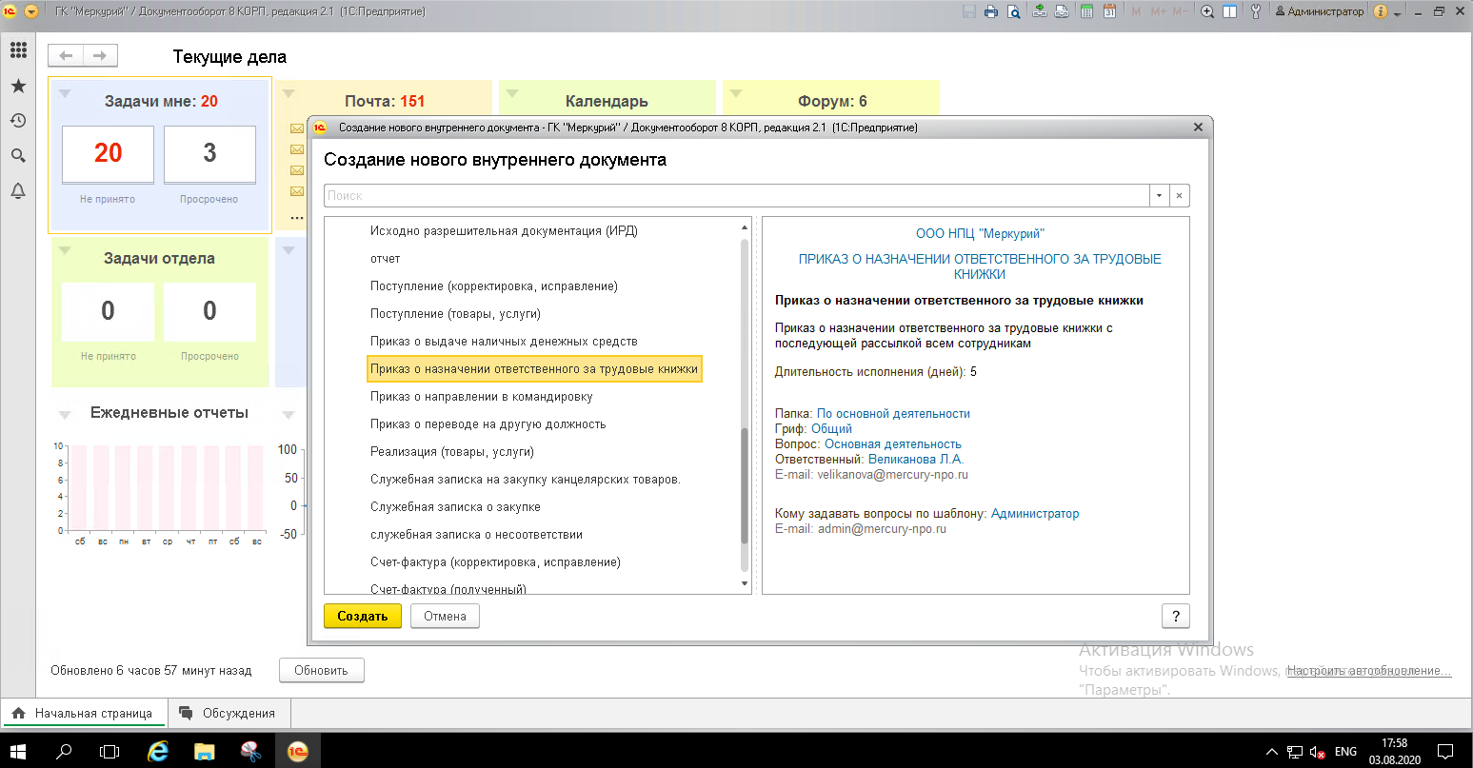Select Служебная записка о закупке template
The image size is (1473, 768).
(x=456, y=507)
